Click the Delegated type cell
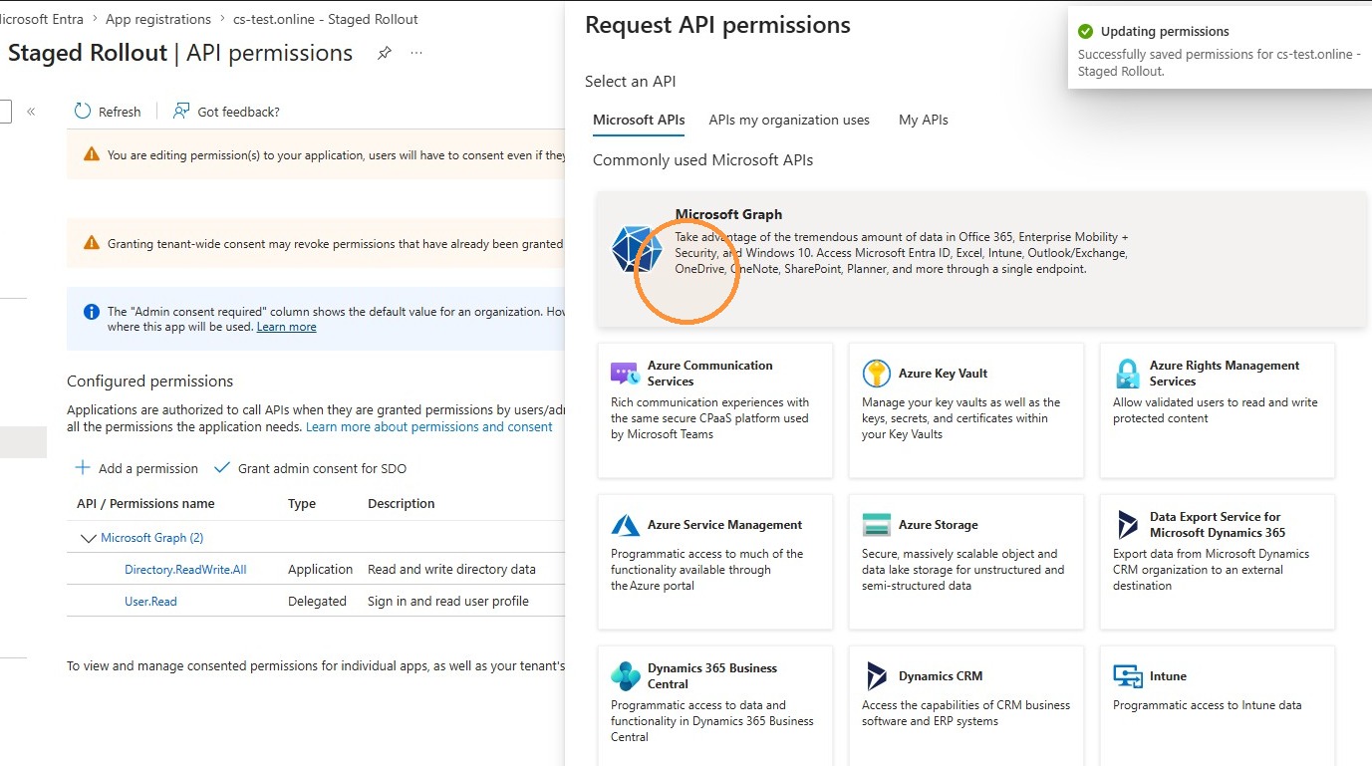 318,602
